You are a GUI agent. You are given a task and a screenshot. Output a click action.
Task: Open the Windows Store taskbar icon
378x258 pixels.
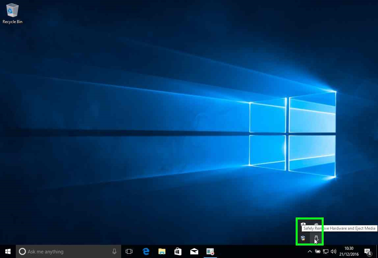pos(178,251)
